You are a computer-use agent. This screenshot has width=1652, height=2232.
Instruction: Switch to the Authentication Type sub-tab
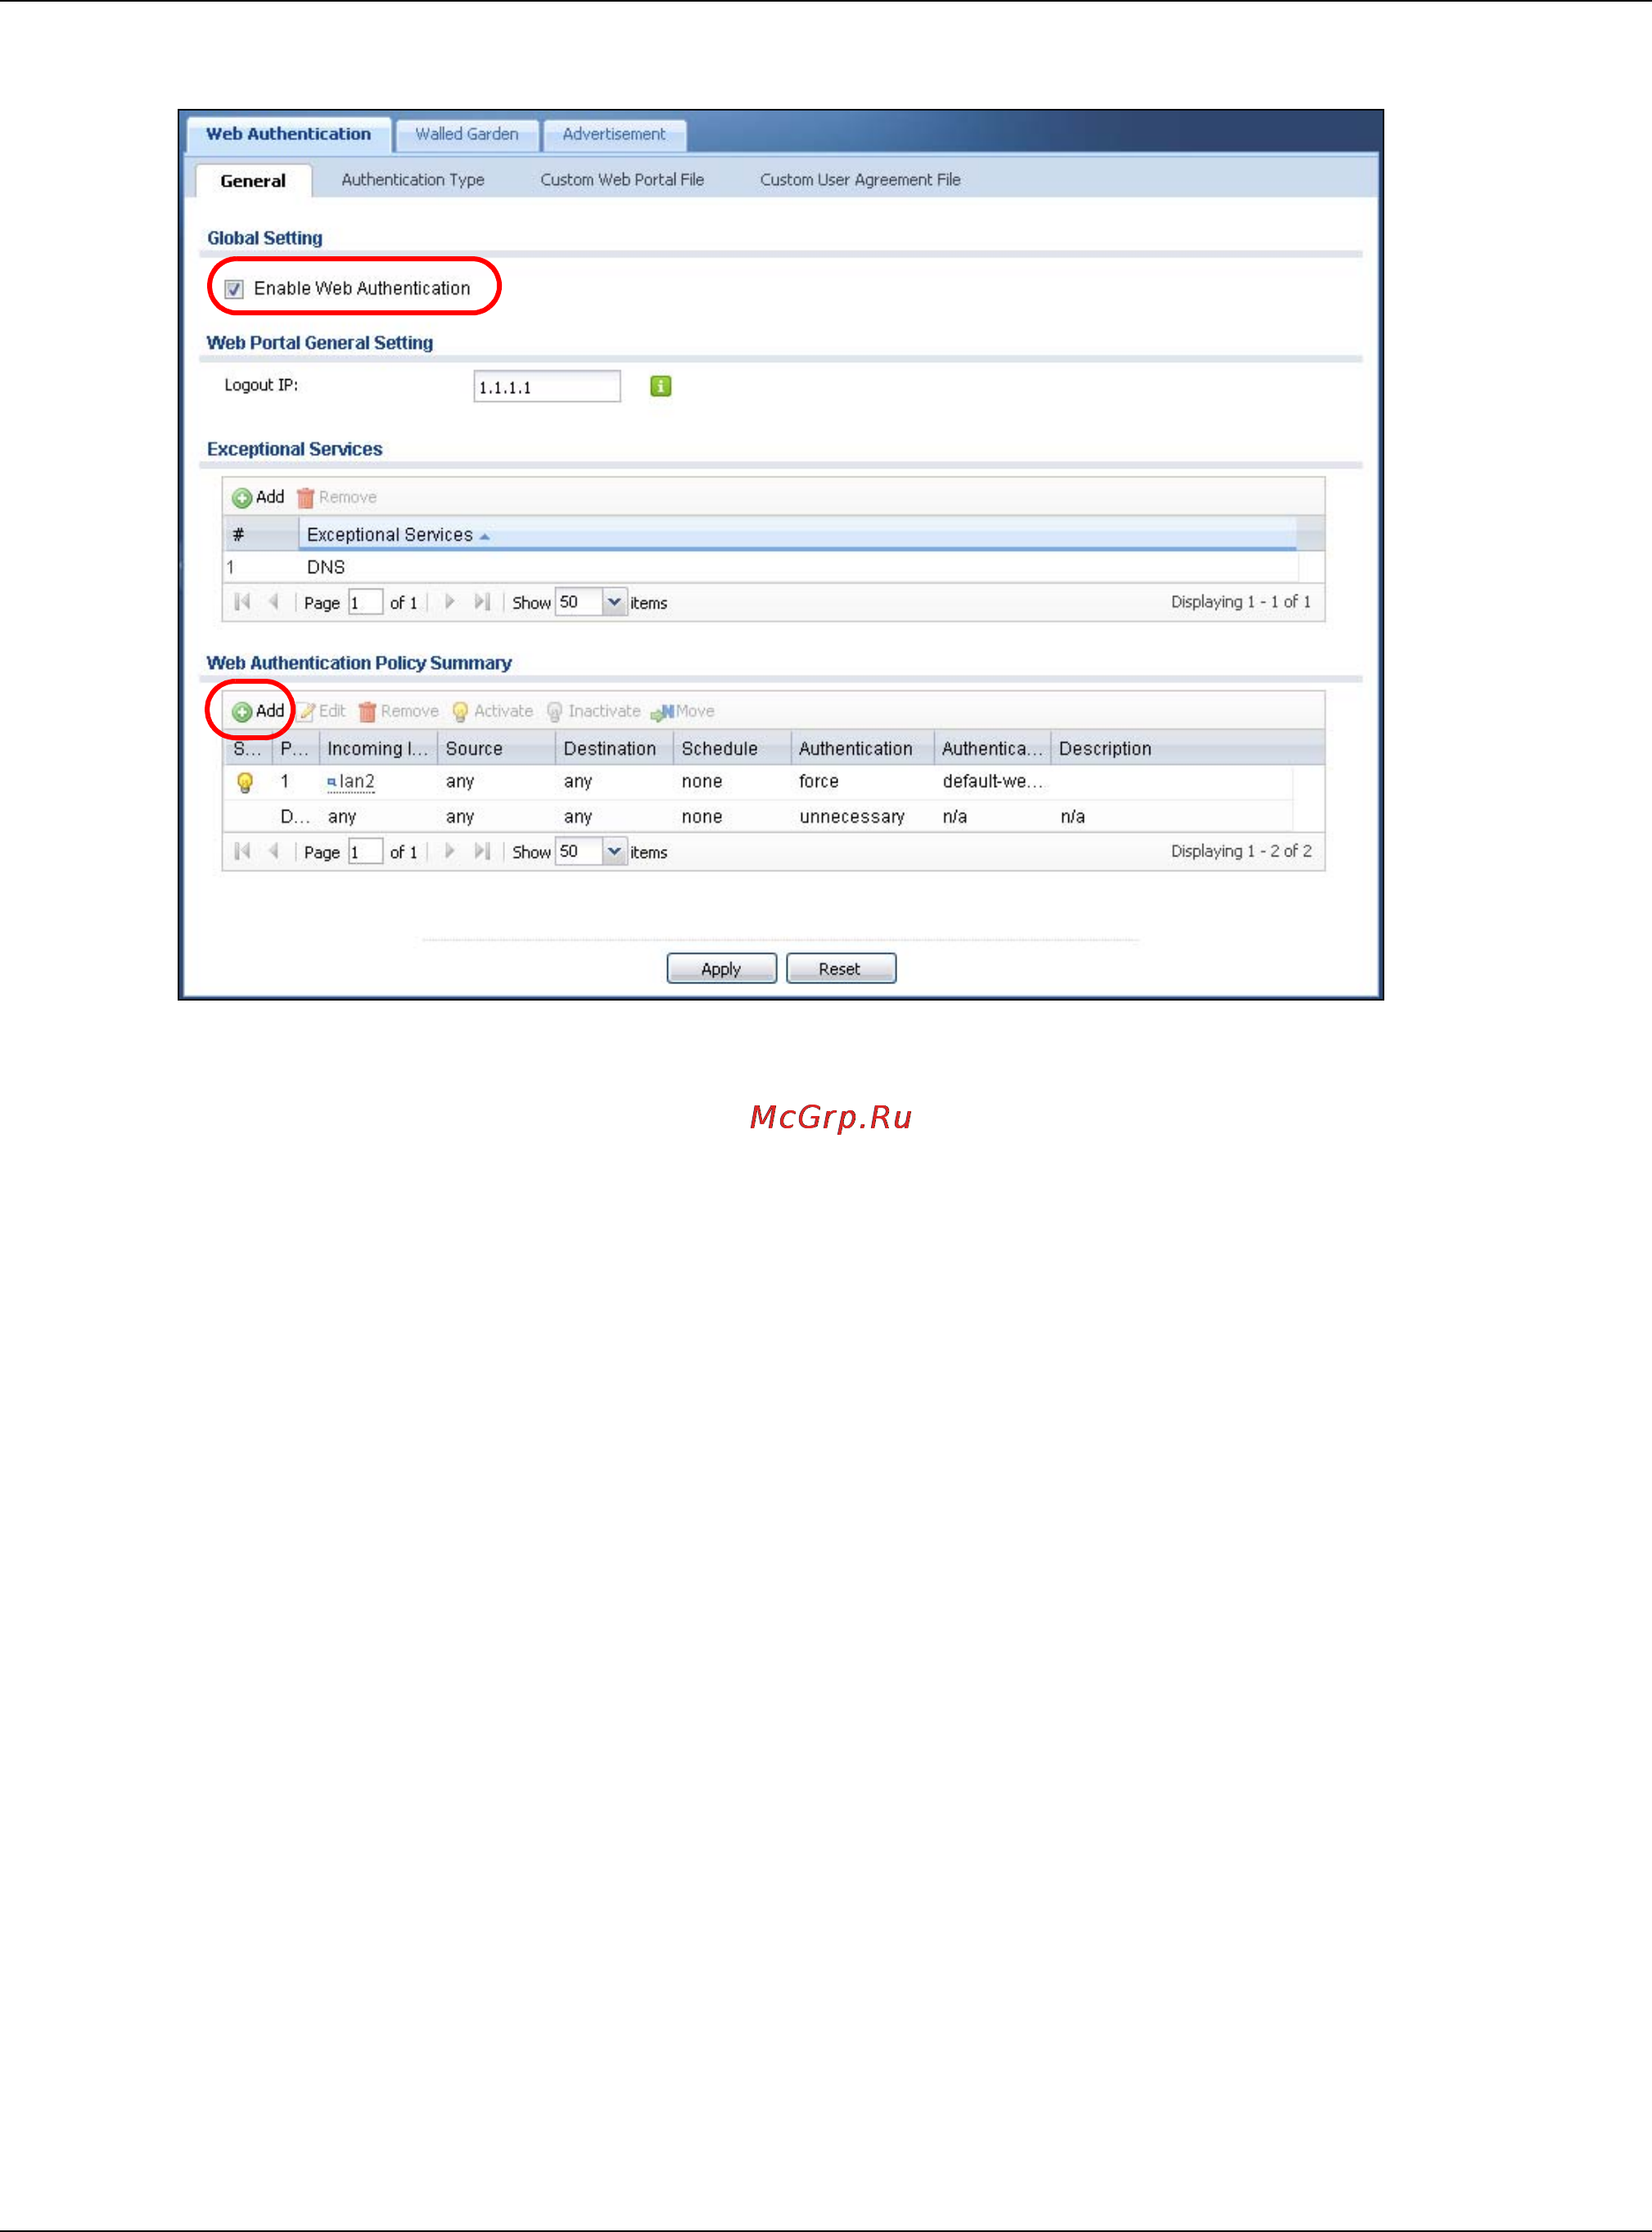click(413, 180)
